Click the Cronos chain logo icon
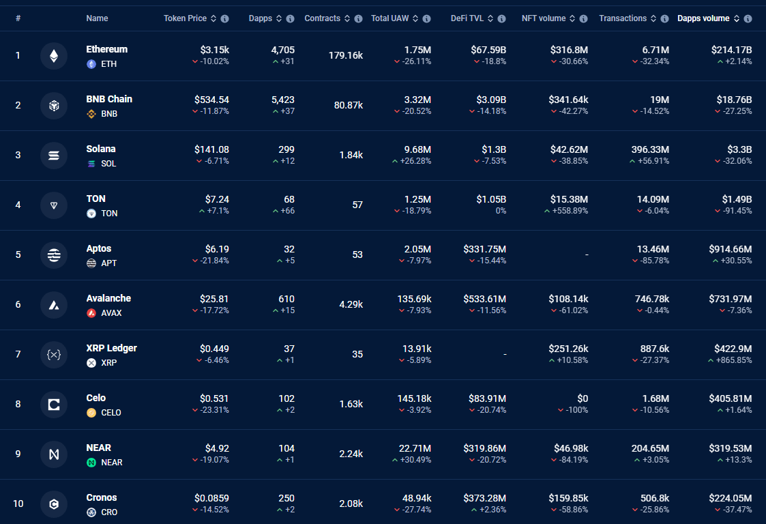Viewport: 766px width, 524px height. [x=54, y=504]
